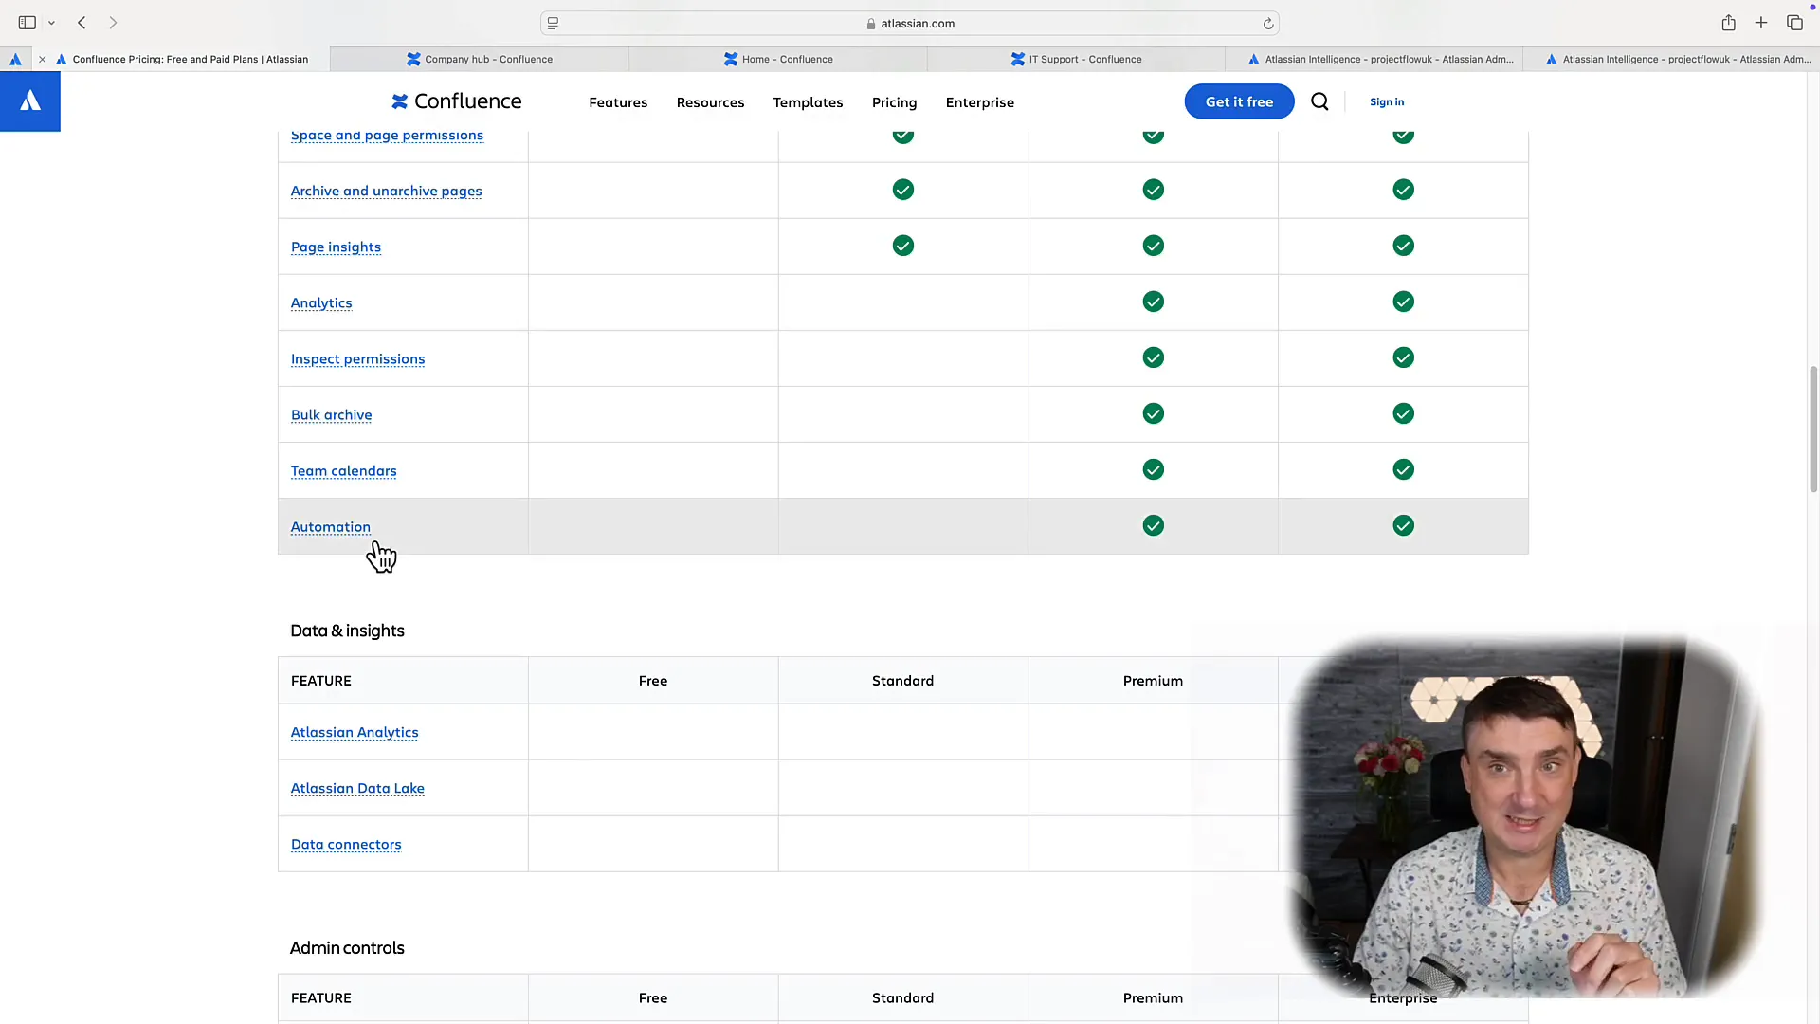The image size is (1820, 1024).
Task: Switch to the Company hub tab
Action: click(x=480, y=59)
